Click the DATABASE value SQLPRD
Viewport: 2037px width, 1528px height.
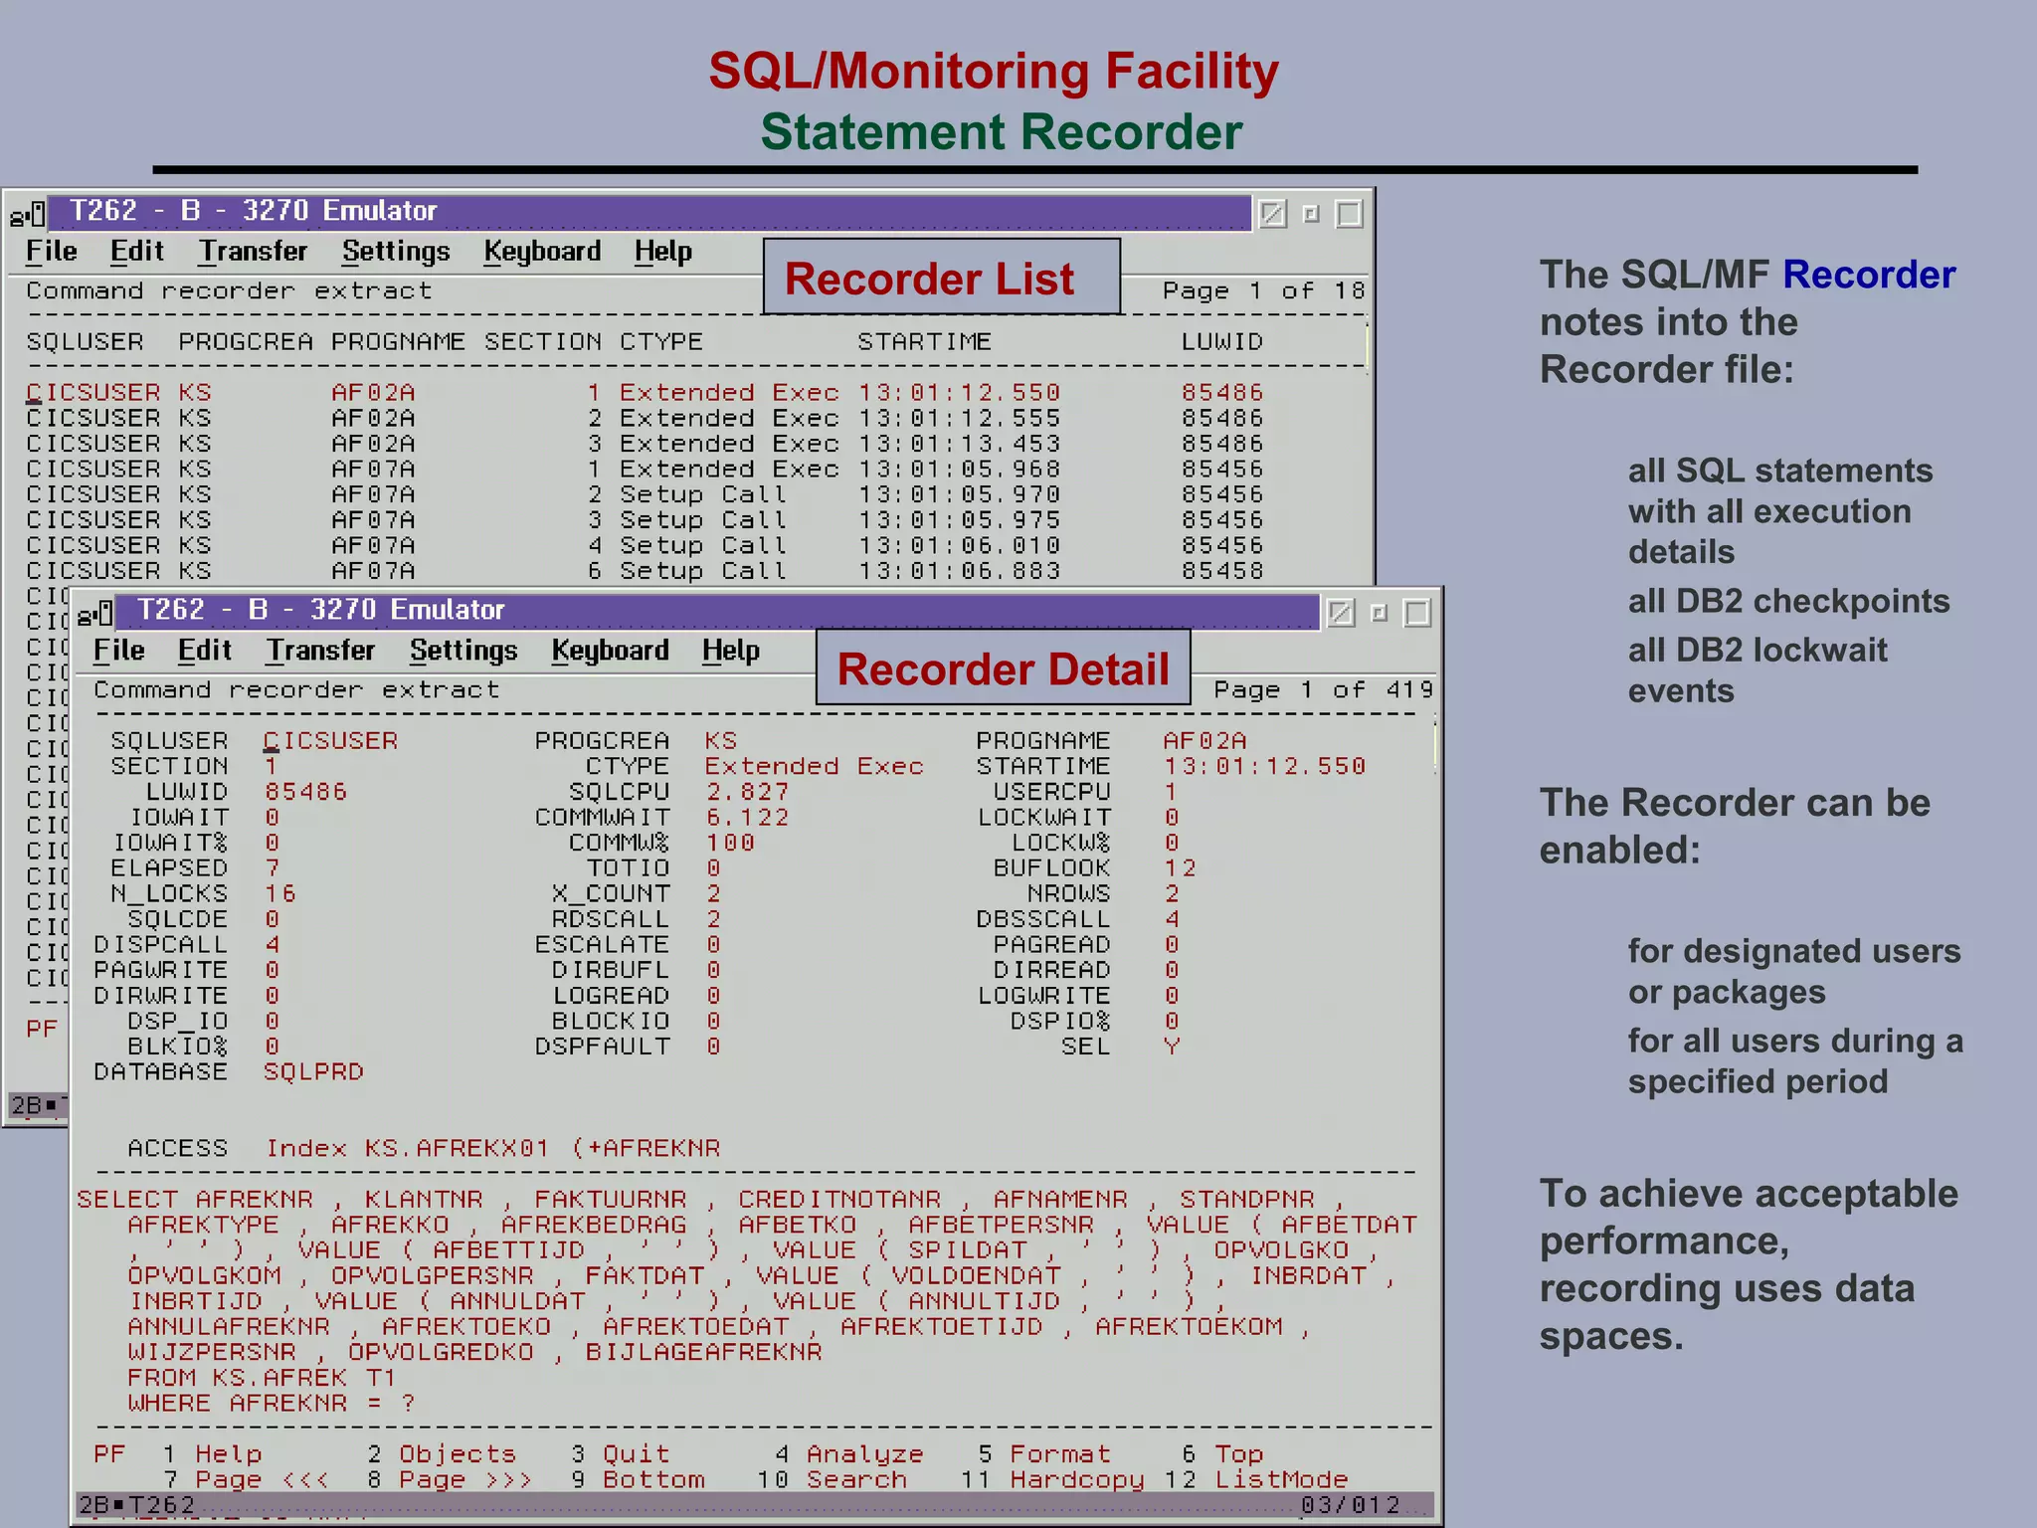[313, 1072]
